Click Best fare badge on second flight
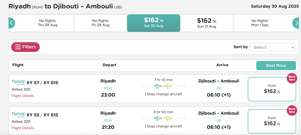 click(x=292, y=111)
